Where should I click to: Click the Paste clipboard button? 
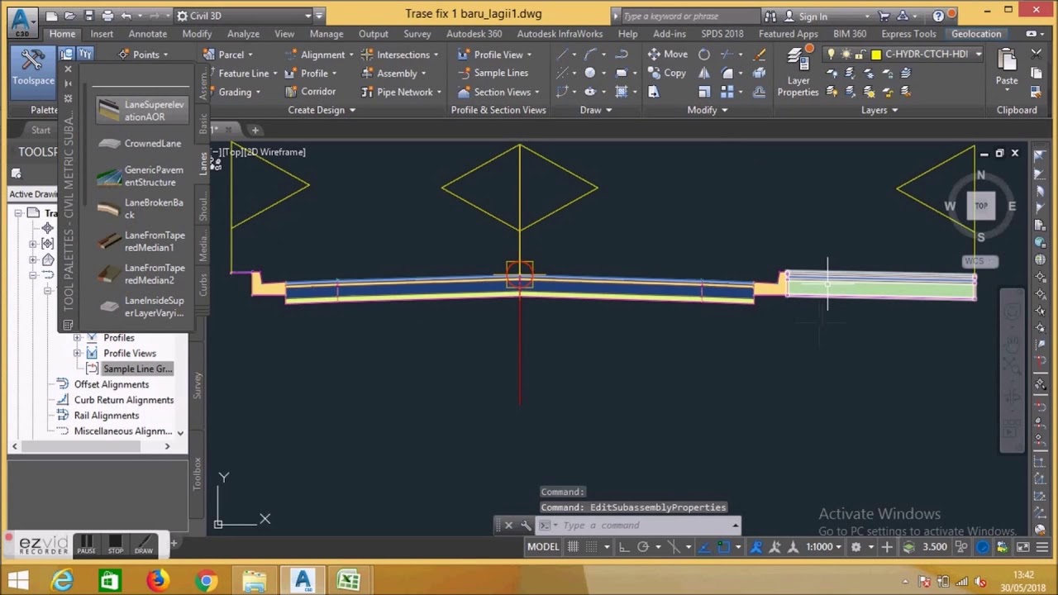click(1006, 67)
